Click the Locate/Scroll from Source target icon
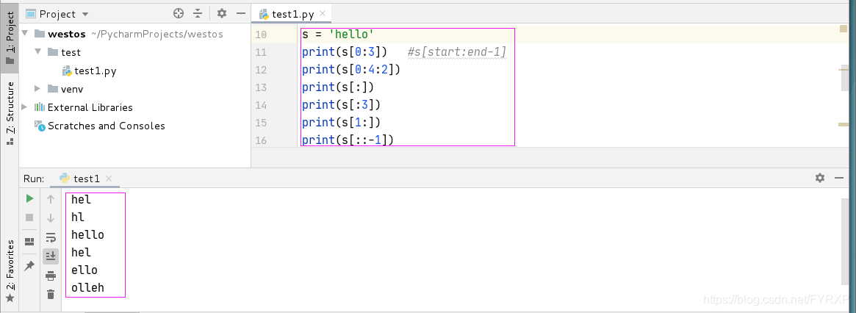The height and width of the screenshot is (313, 856). pyautogui.click(x=179, y=14)
